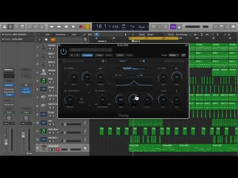Toggle the purple count-in button

173,27
